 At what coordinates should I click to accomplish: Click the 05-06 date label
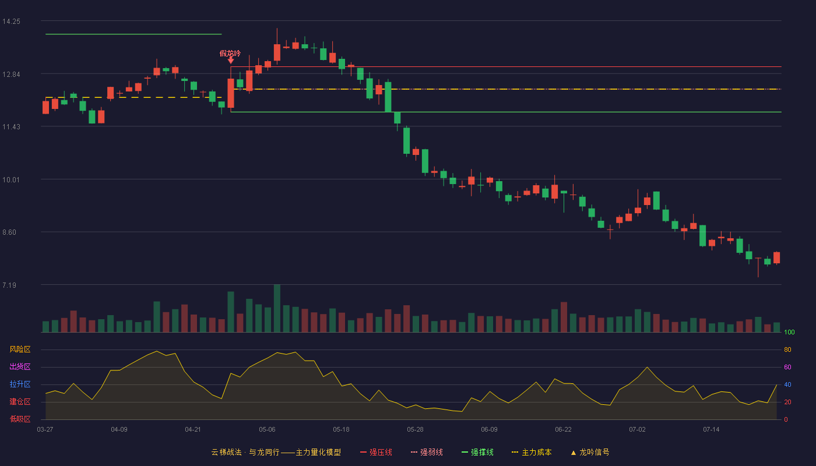(267, 429)
